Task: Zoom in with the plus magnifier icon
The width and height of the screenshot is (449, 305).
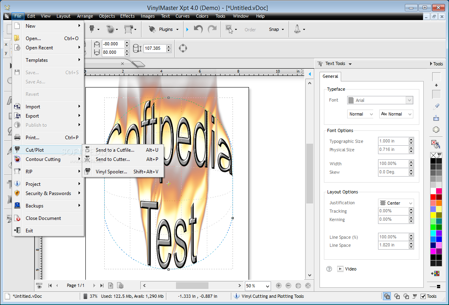Action: point(279,285)
